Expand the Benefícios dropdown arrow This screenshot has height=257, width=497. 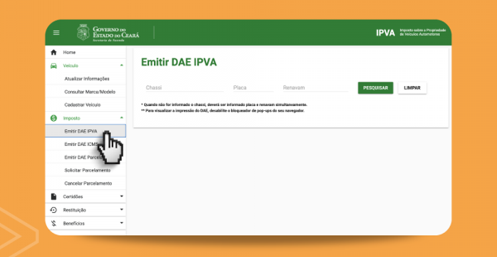122,223
